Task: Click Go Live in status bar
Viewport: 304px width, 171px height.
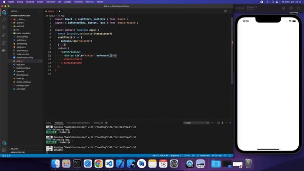Action: coord(217,156)
